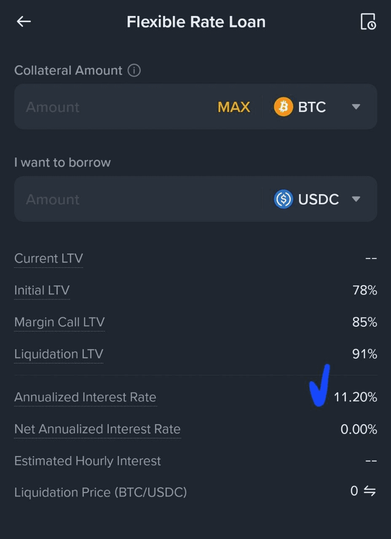Swap liquidation price pair direction
This screenshot has height=539, width=391.
coord(370,491)
